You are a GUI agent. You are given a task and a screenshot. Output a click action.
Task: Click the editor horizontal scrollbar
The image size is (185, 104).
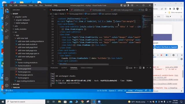click(x=84, y=64)
